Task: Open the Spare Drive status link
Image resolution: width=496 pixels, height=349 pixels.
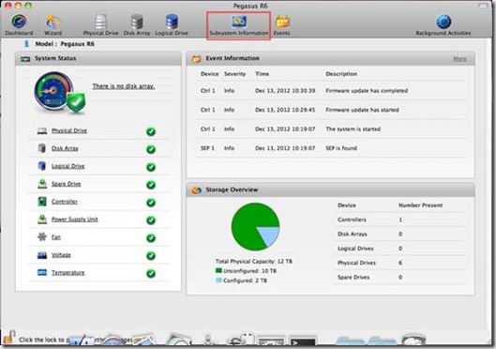Action: pyautogui.click(x=67, y=184)
